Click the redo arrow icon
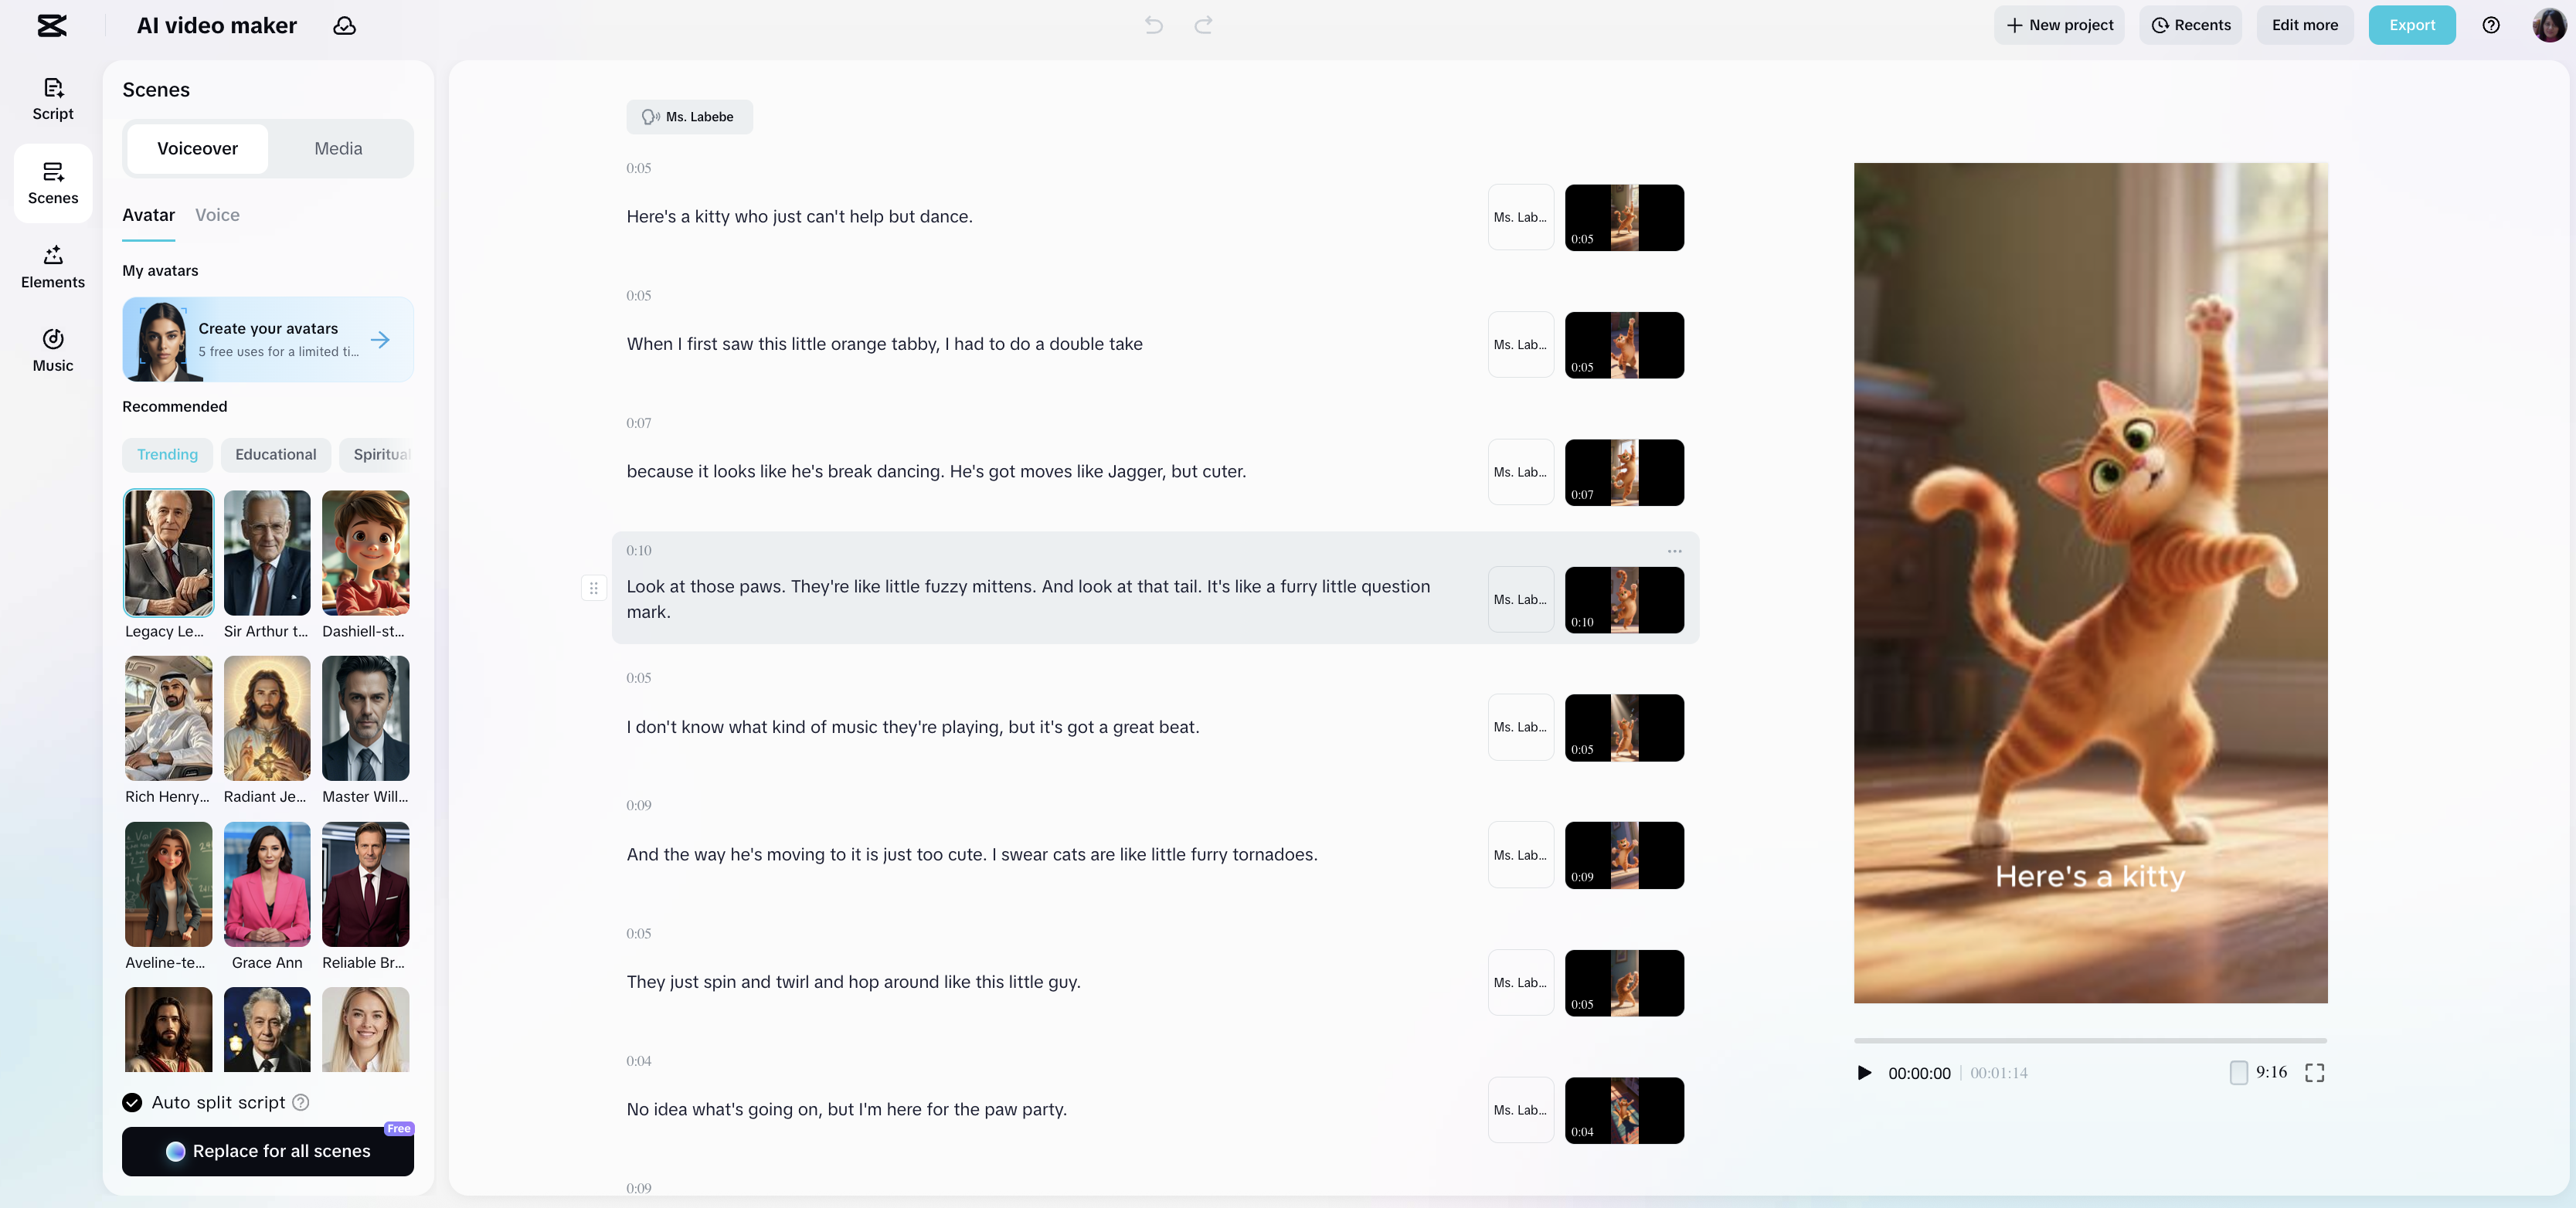The image size is (2576, 1208). point(1203,26)
